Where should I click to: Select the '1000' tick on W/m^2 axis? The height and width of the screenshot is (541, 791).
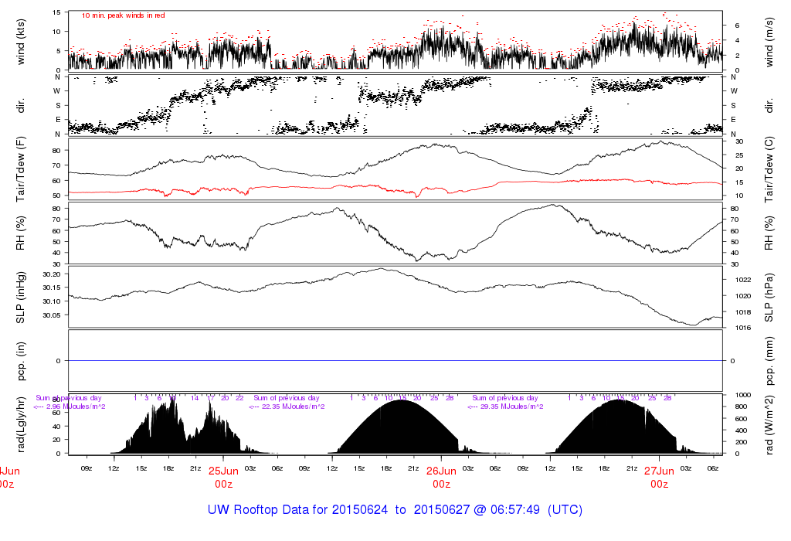coord(743,395)
